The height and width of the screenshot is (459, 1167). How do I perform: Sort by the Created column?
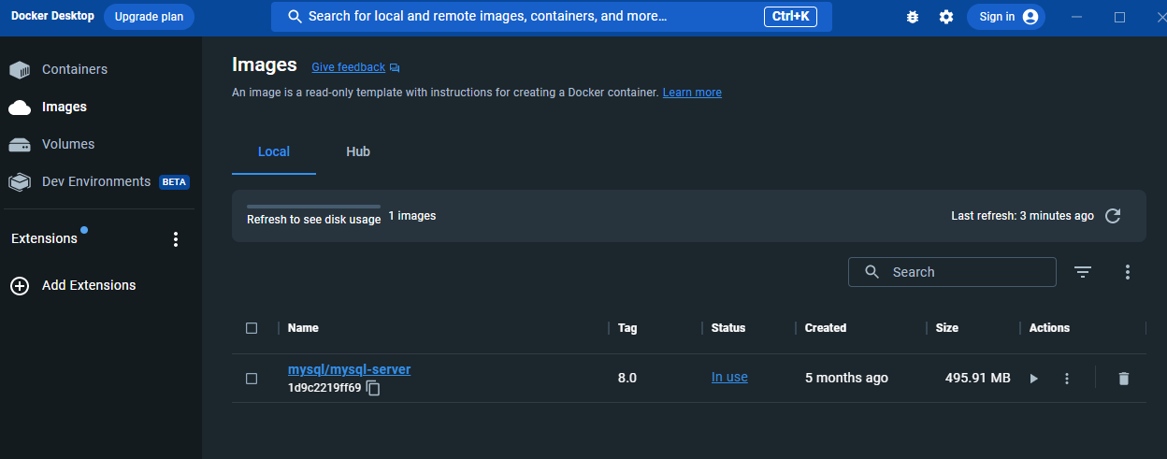click(826, 328)
